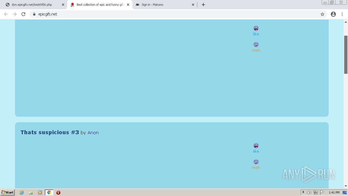The width and height of the screenshot is (348, 196).
Task: Reload the current page
Action: click(x=23, y=14)
